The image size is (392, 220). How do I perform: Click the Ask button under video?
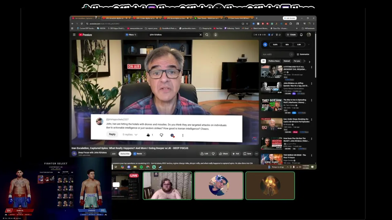pos(236,154)
